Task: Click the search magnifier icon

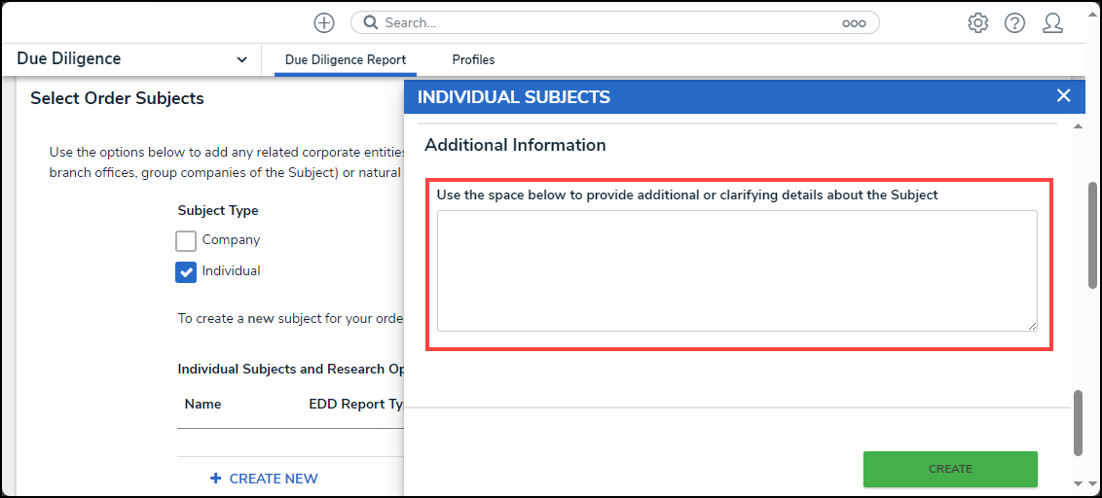Action: (x=370, y=23)
